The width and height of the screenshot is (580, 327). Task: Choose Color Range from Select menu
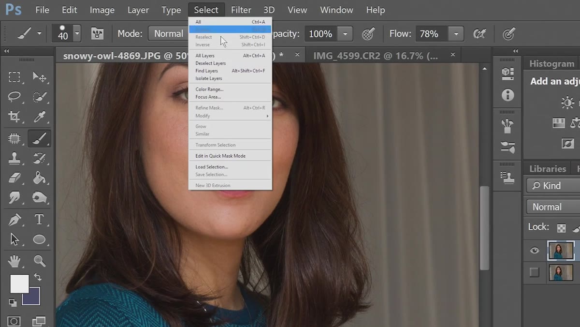[230, 89]
